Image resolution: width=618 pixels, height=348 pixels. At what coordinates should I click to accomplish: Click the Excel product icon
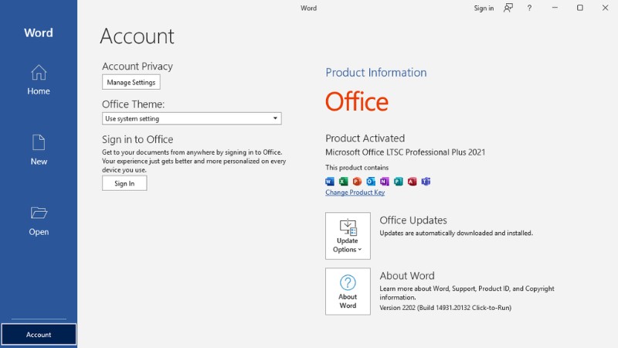pos(343,181)
